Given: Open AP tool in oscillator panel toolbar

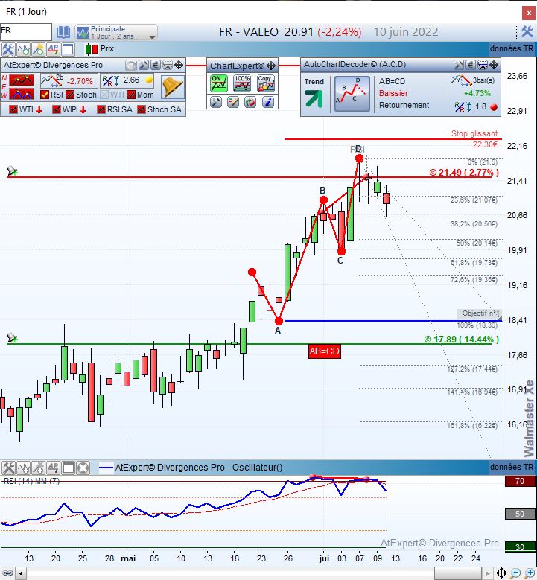Looking at the screenshot, I should point(53,468).
